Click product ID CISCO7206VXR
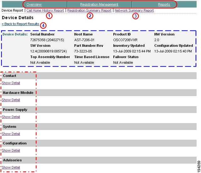 [x=125, y=40]
